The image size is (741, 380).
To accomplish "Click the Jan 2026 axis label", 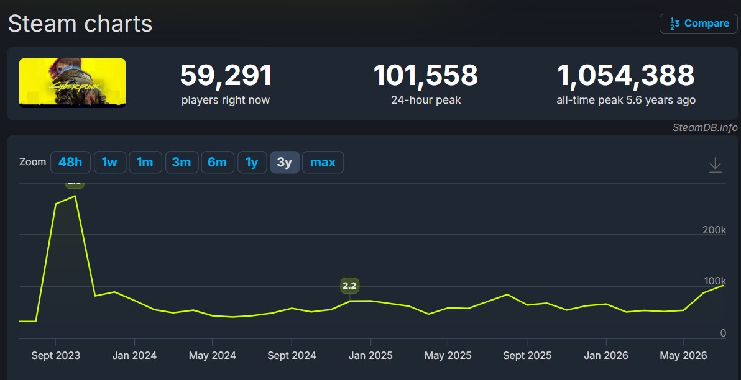I will pos(606,355).
